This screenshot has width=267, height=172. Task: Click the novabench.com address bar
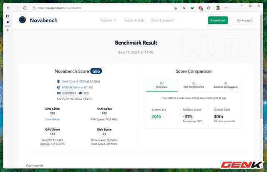102,8
